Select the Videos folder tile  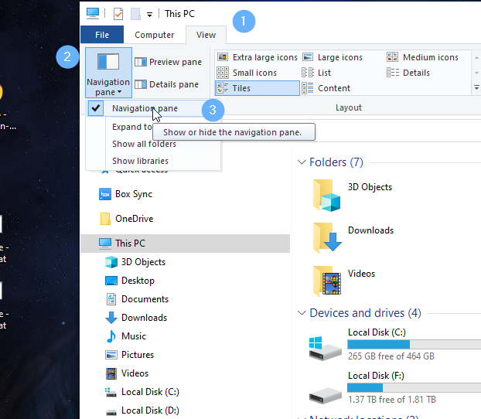(343, 281)
